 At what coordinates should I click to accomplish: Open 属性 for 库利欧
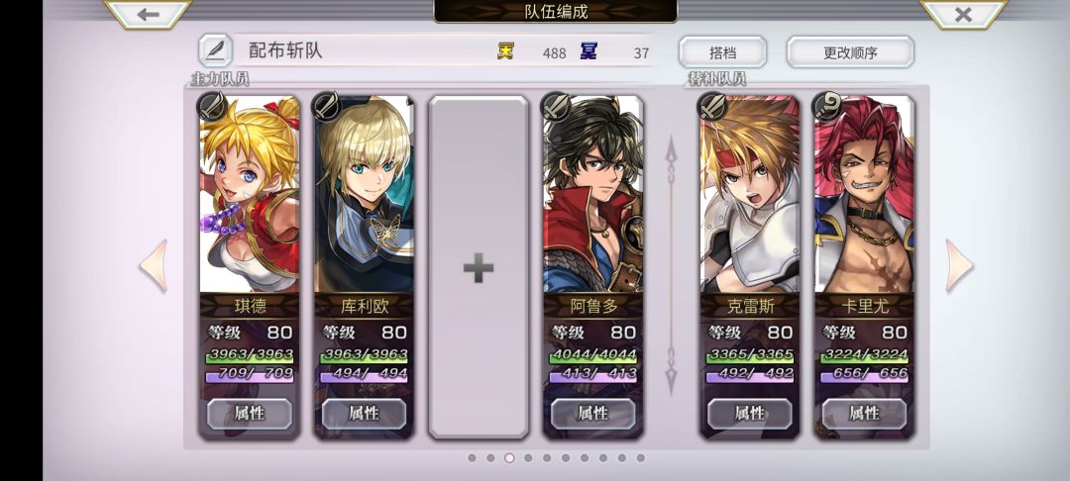coord(364,414)
